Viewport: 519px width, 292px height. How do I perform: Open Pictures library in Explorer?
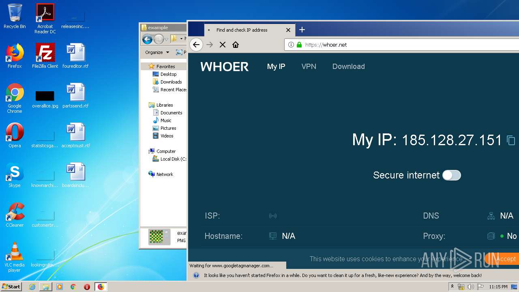click(164, 128)
